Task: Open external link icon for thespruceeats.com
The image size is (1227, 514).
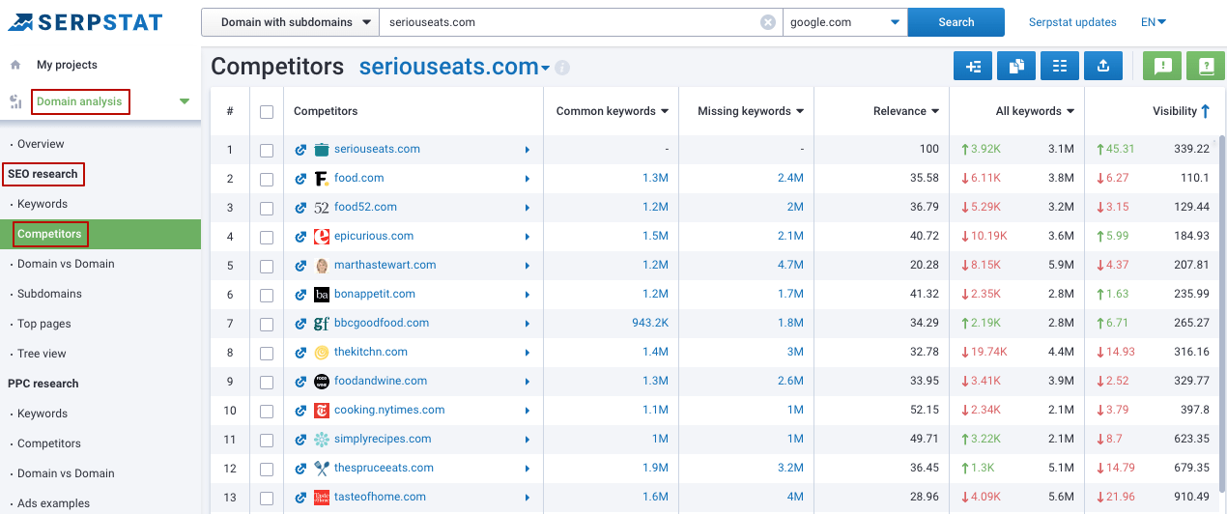Action: pyautogui.click(x=300, y=469)
